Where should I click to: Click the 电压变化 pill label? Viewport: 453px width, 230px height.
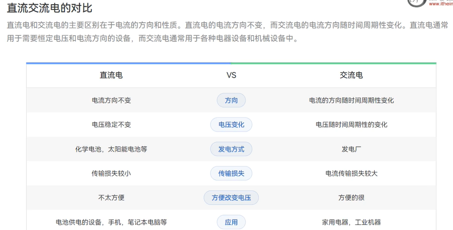tap(231, 125)
